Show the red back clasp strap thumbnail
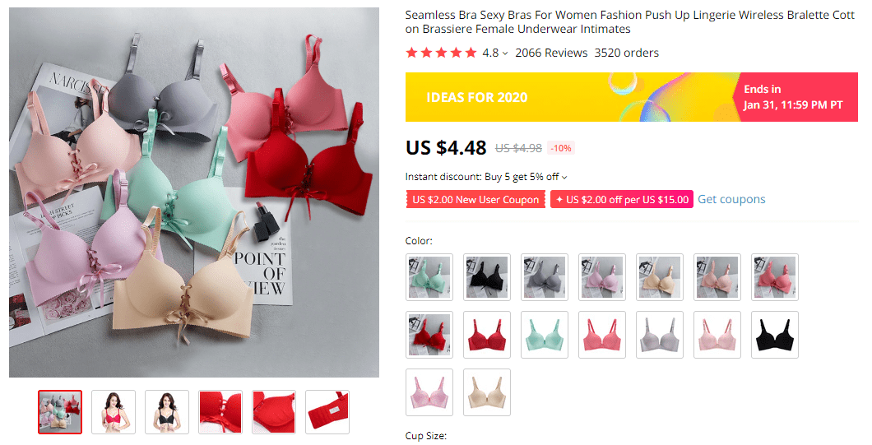872x445 pixels. [x=327, y=411]
